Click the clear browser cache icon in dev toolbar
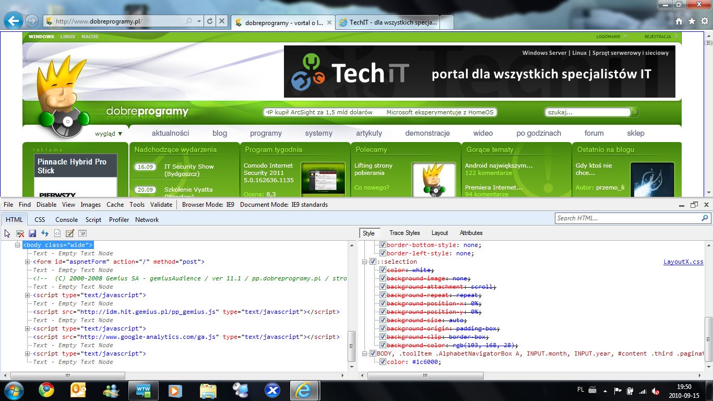 click(20, 233)
